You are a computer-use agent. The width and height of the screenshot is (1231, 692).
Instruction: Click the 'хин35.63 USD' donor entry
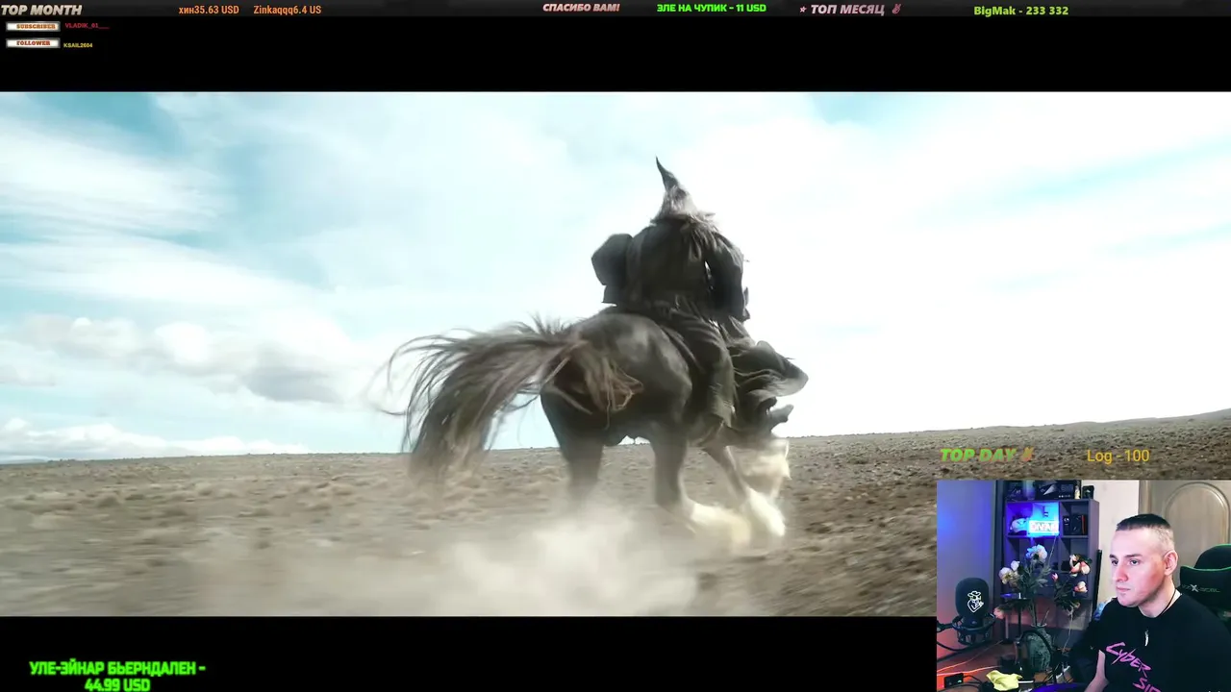(209, 10)
